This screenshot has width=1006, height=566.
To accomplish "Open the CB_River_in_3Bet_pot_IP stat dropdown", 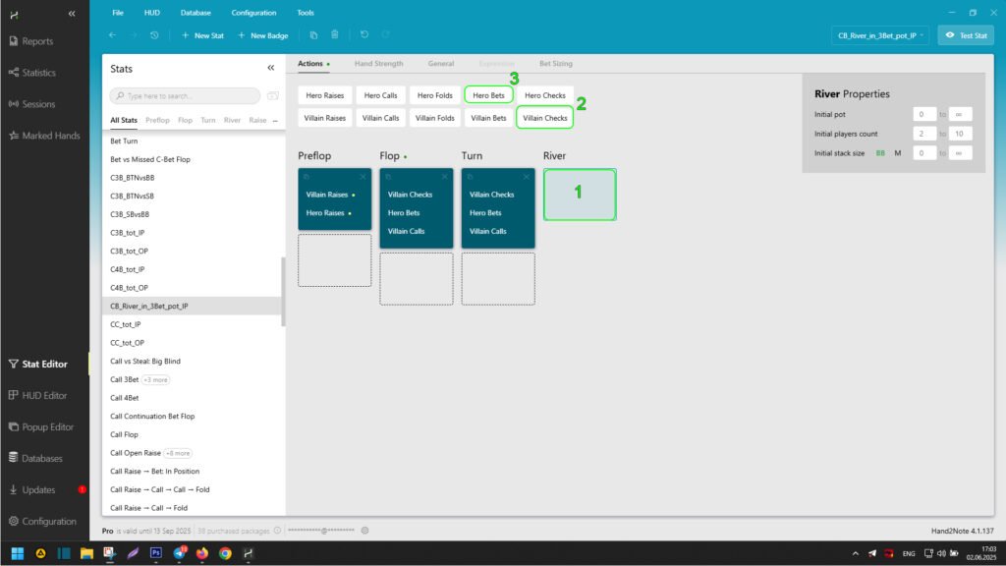I will [880, 35].
